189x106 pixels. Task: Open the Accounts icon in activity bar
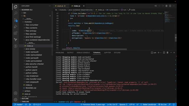coord(15,93)
